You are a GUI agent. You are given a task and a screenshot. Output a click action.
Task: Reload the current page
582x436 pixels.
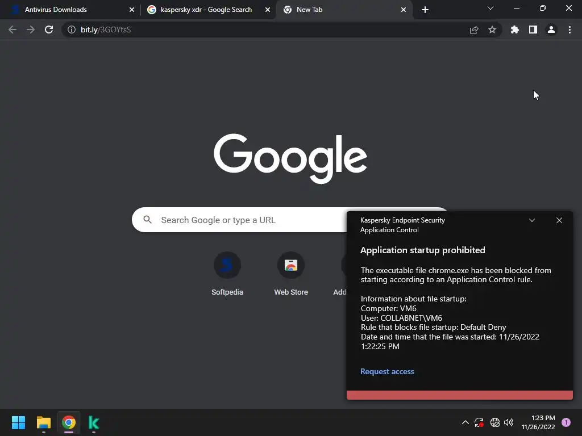tap(49, 30)
